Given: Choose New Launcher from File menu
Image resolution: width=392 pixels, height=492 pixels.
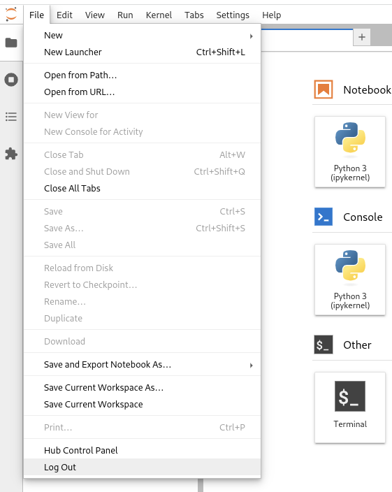Looking at the screenshot, I should 142,52.
